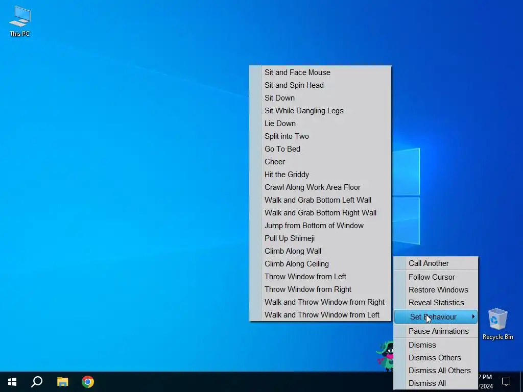Select Split into Two
Viewport: 523px width, 392px height.
(320, 136)
